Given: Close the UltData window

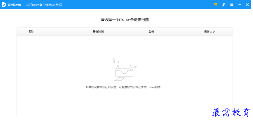Looking at the screenshot, I should pyautogui.click(x=247, y=5).
